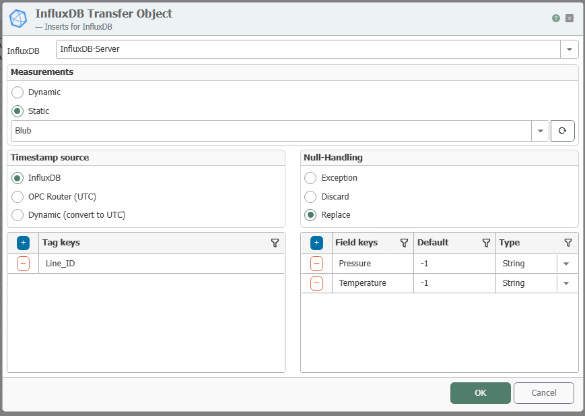Set null-handling to Discard
The width and height of the screenshot is (585, 416).
point(310,197)
